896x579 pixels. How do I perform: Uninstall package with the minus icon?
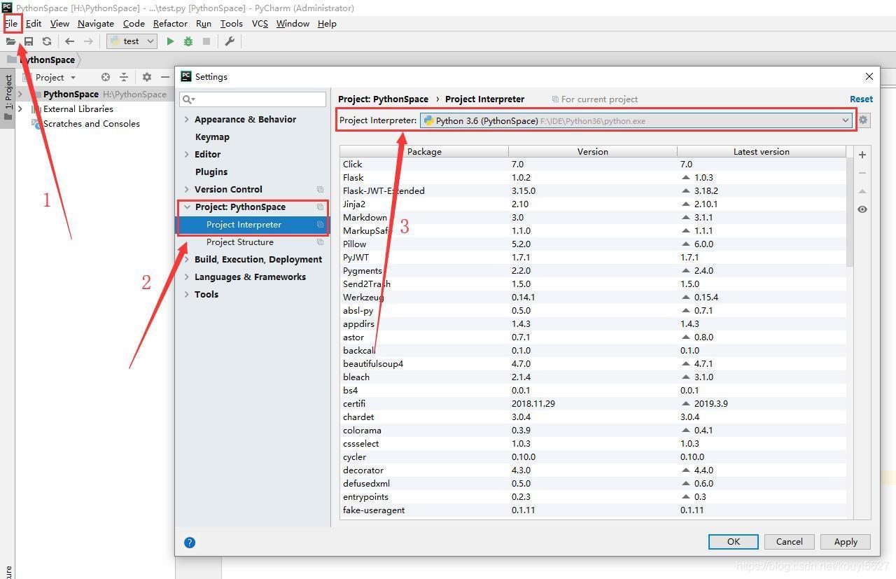(x=862, y=173)
